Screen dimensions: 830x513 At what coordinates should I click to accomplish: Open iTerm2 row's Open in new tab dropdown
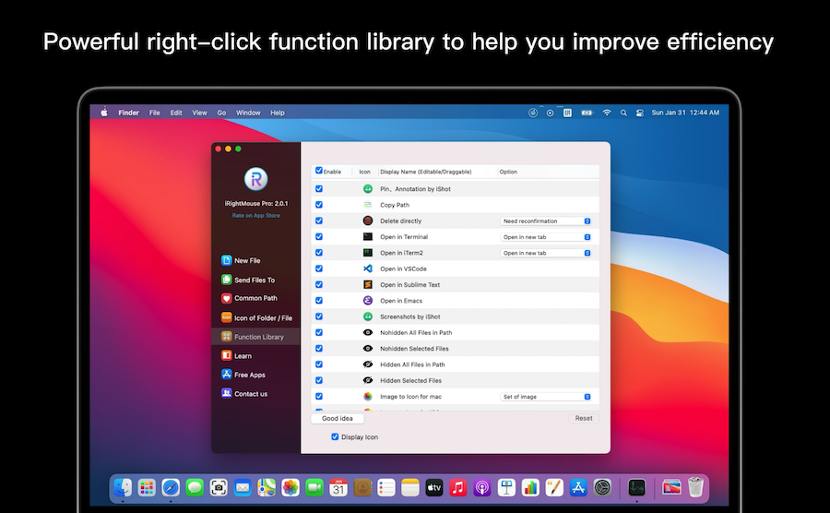[546, 253]
